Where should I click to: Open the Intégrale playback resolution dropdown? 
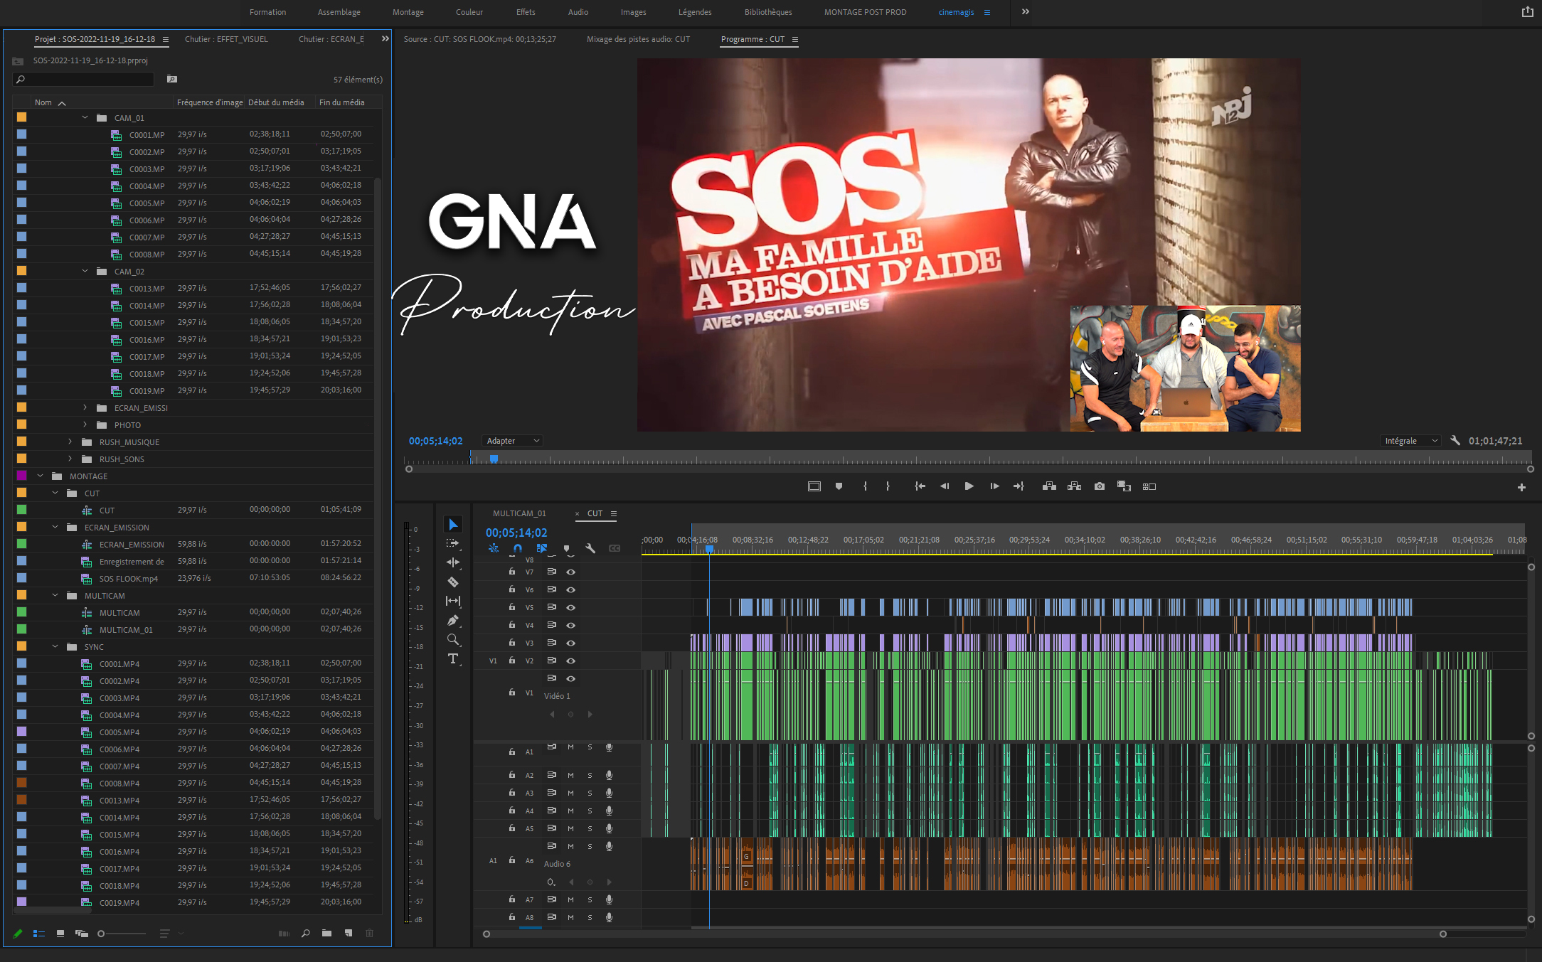click(x=1411, y=441)
